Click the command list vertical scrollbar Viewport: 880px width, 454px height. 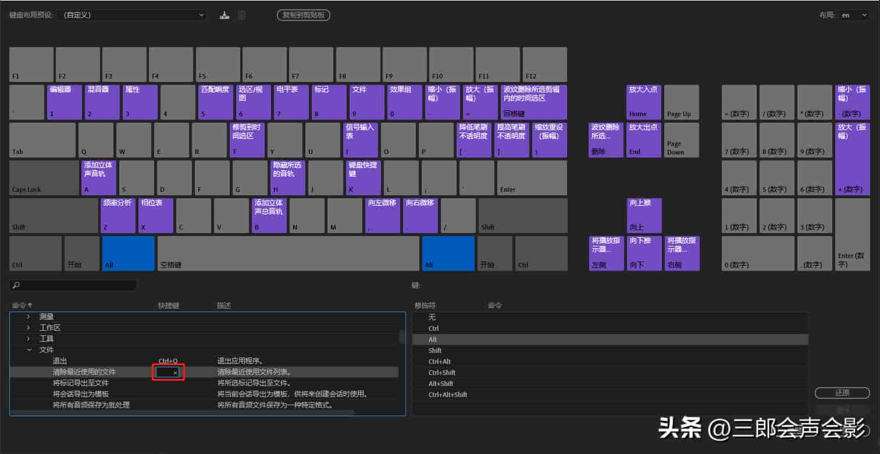402,337
